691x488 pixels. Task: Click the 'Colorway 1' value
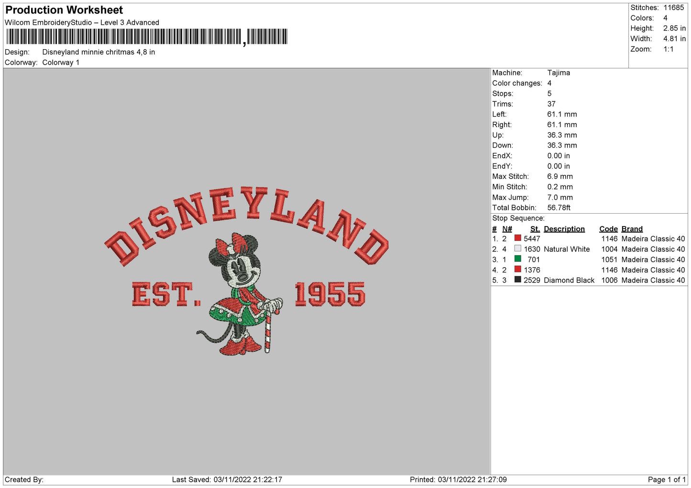click(x=61, y=63)
